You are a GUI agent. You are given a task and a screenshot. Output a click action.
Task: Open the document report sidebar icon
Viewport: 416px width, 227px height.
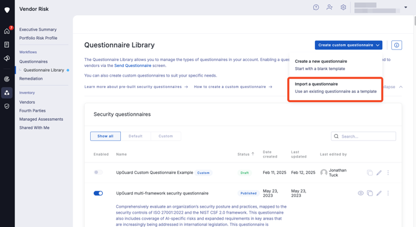7,45
